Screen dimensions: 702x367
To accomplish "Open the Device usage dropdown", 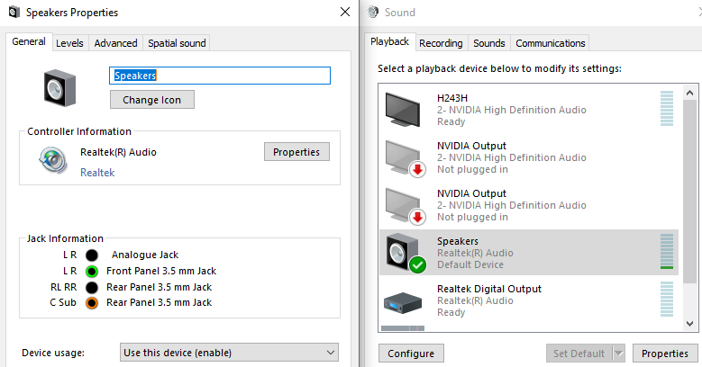I will (229, 353).
